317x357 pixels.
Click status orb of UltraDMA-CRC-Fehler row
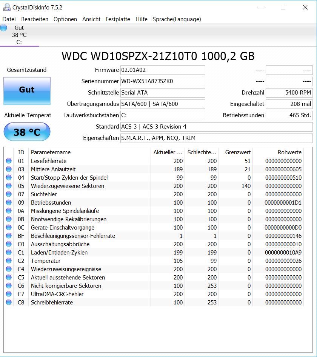(x=9, y=294)
